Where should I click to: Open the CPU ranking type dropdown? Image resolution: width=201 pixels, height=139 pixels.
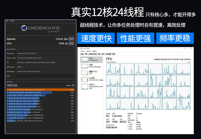click(12, 85)
